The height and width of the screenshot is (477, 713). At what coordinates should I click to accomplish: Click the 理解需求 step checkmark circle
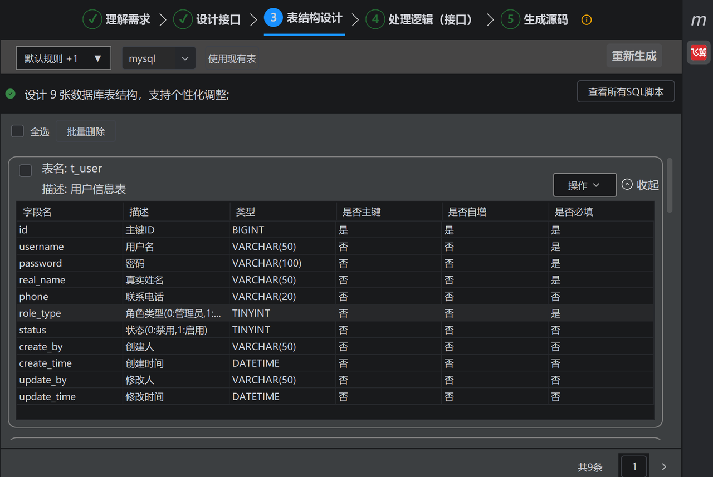click(x=92, y=19)
